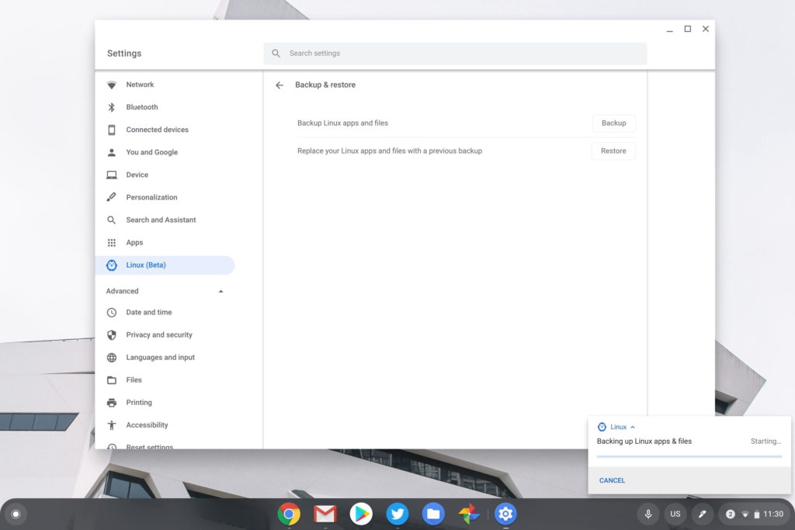Viewport: 795px width, 530px height.
Task: Click the Printing printer icon
Action: [x=112, y=403]
